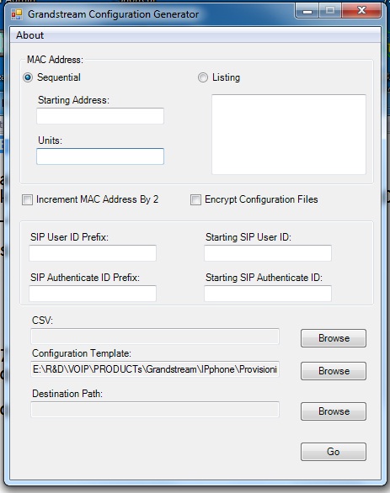Browse for the Destination Path
The image size is (390, 493).
[x=334, y=411]
